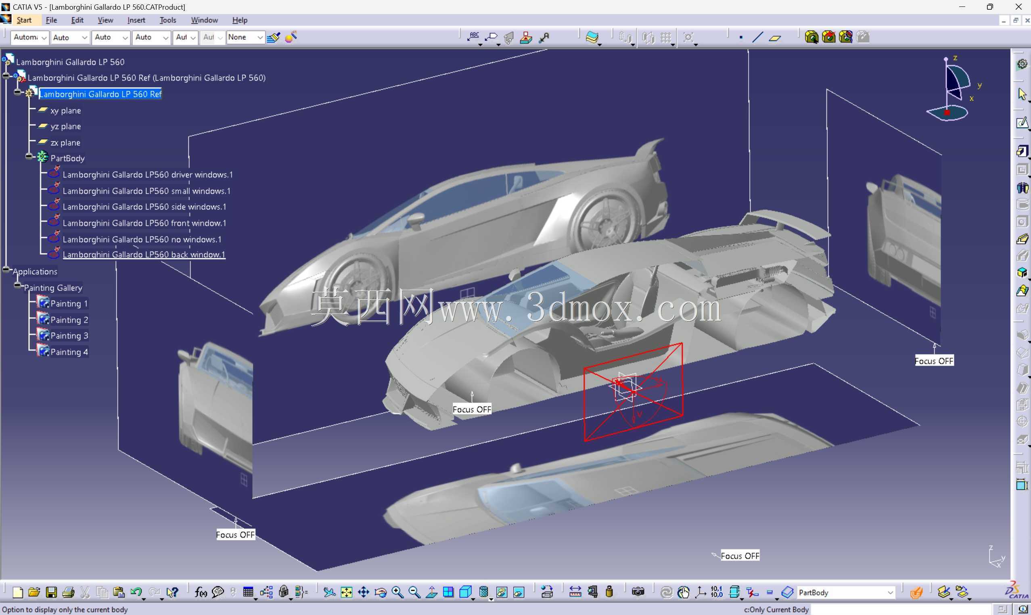The height and width of the screenshot is (615, 1031).
Task: Open the Edit menu
Action: point(77,20)
